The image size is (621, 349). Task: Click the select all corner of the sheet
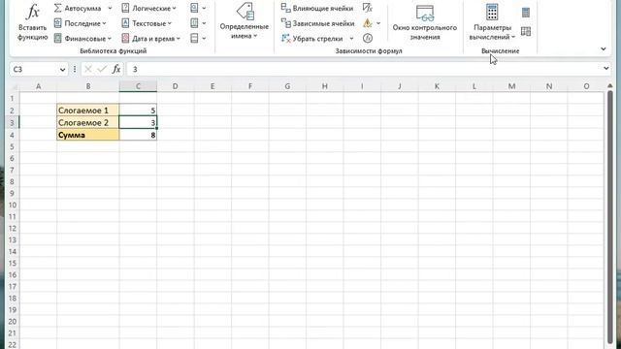pos(14,86)
